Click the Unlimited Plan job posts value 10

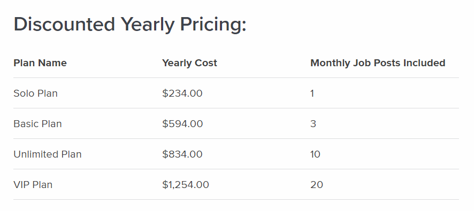(x=315, y=154)
